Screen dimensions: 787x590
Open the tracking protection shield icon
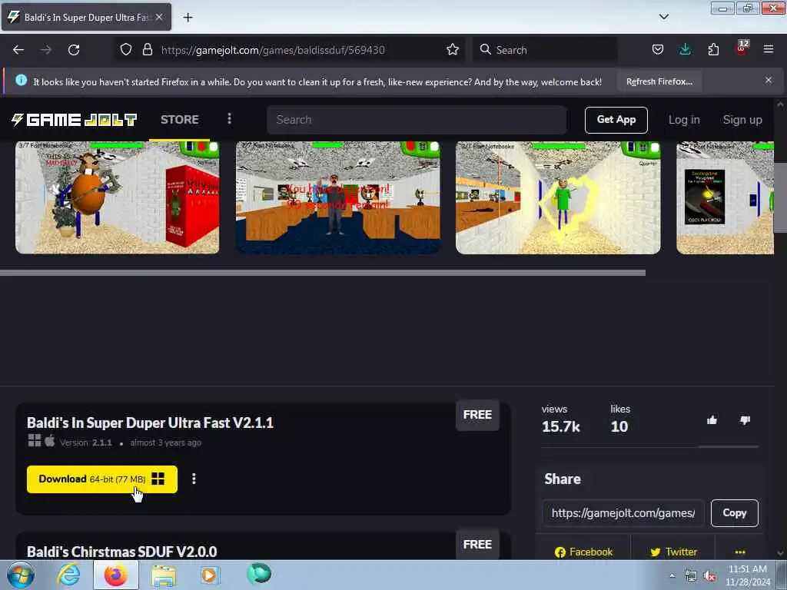(x=126, y=50)
